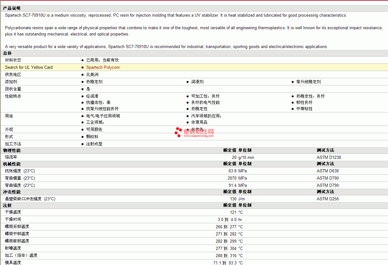
Task: Select ASTM D790 in the 弯曲模量 row
Action: (x=328, y=178)
